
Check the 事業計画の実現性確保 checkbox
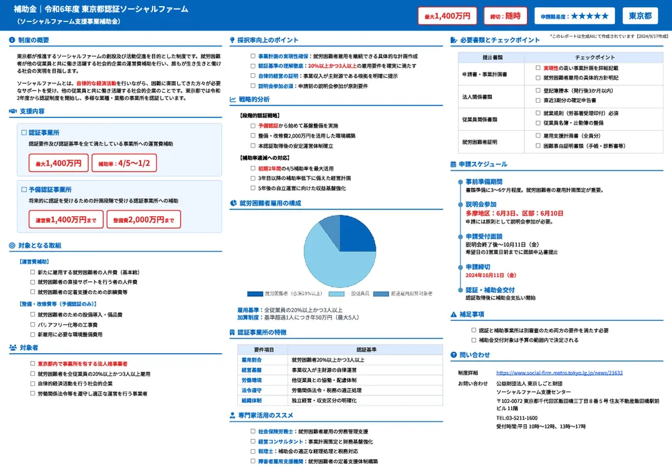pos(253,56)
